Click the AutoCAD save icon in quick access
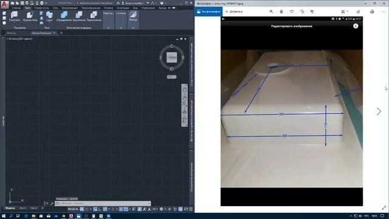This screenshot has height=219, width=389. [x=22, y=3]
